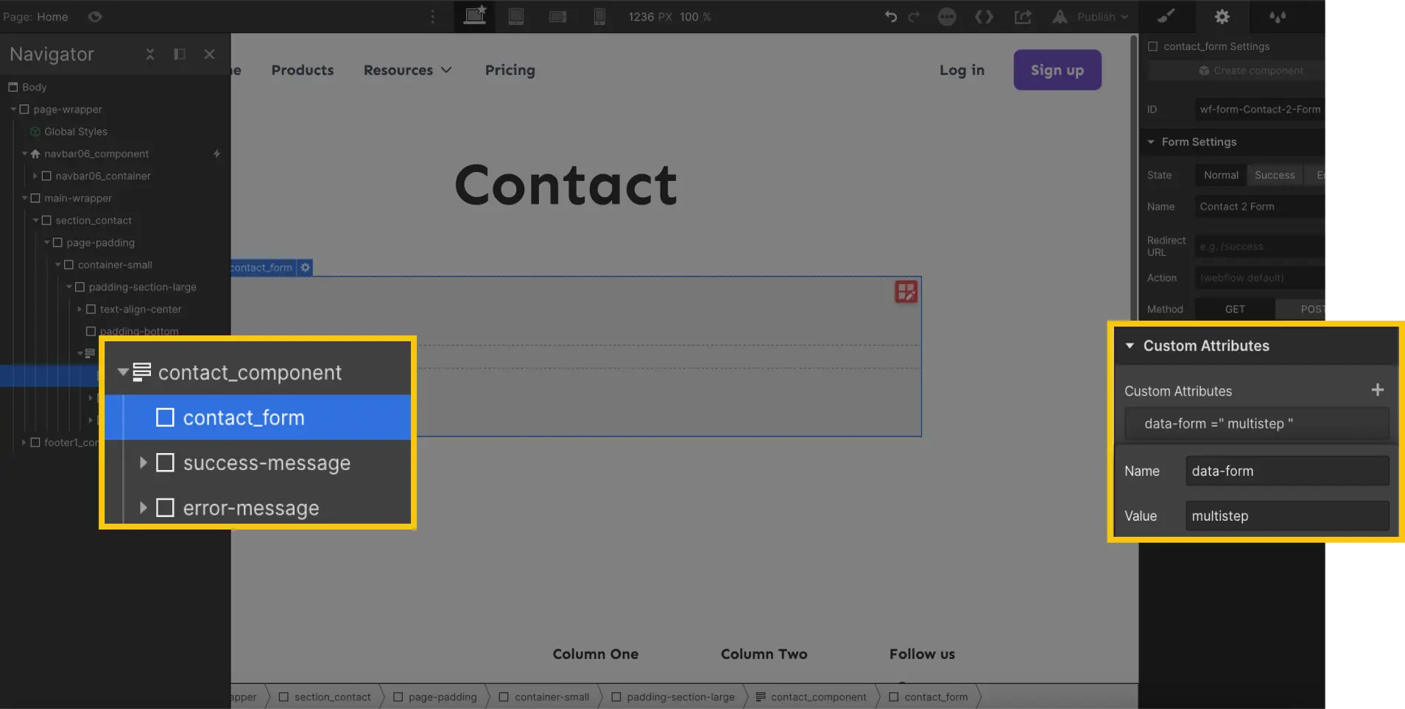Collapse the Custom Attributes section

coord(1130,346)
